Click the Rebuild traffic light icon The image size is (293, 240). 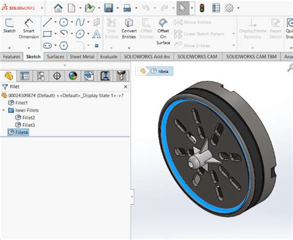click(202, 8)
